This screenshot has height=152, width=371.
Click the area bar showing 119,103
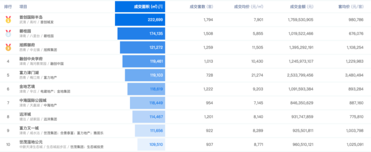click(145, 75)
